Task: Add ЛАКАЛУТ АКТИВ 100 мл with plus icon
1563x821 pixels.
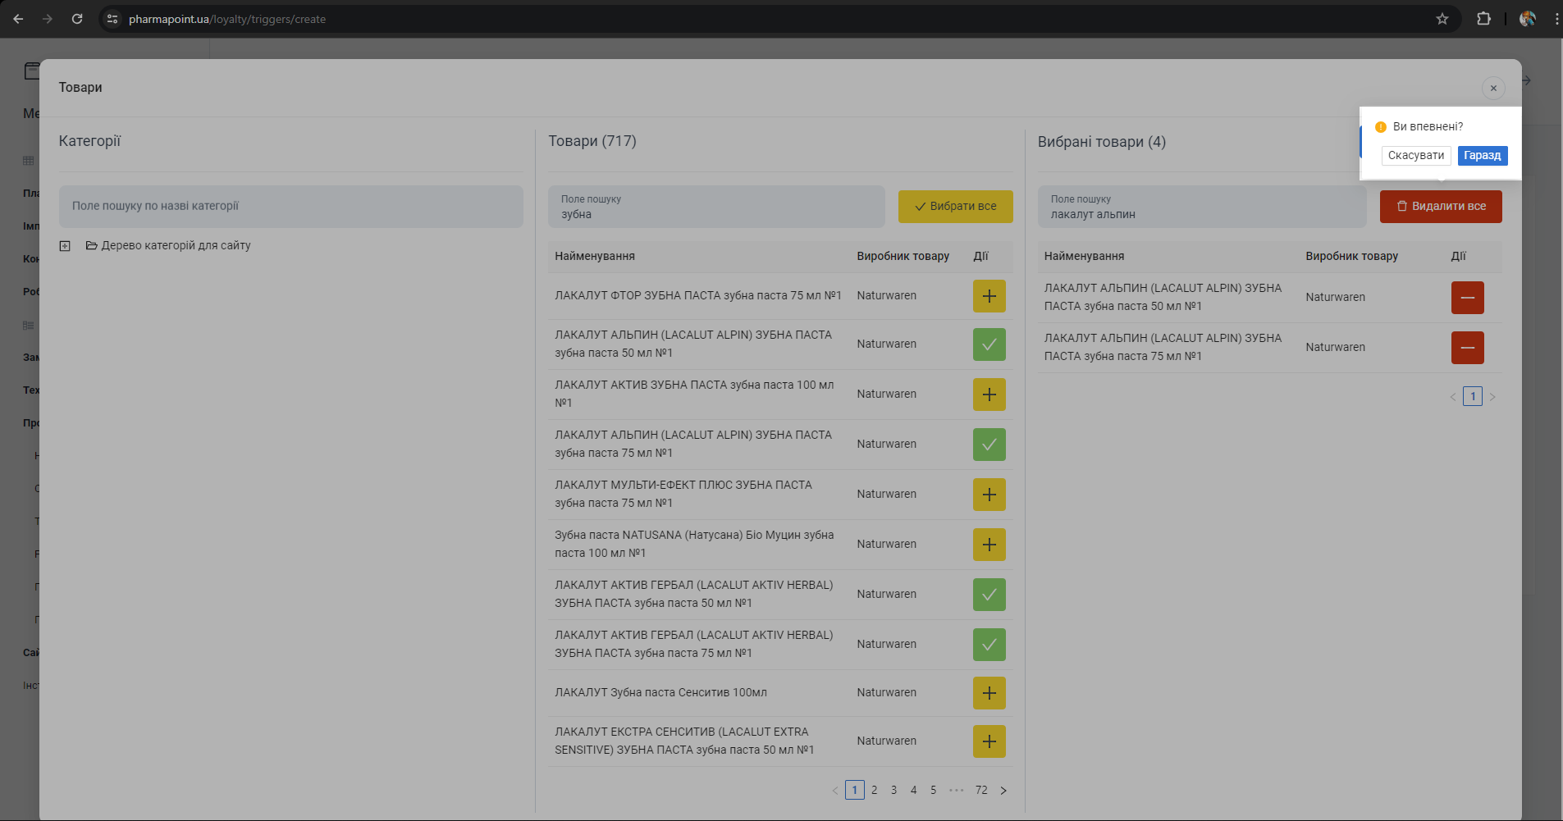Action: [x=989, y=395]
